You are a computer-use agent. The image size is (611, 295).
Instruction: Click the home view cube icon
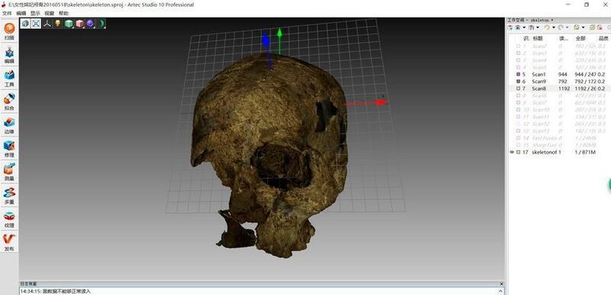click(x=25, y=24)
